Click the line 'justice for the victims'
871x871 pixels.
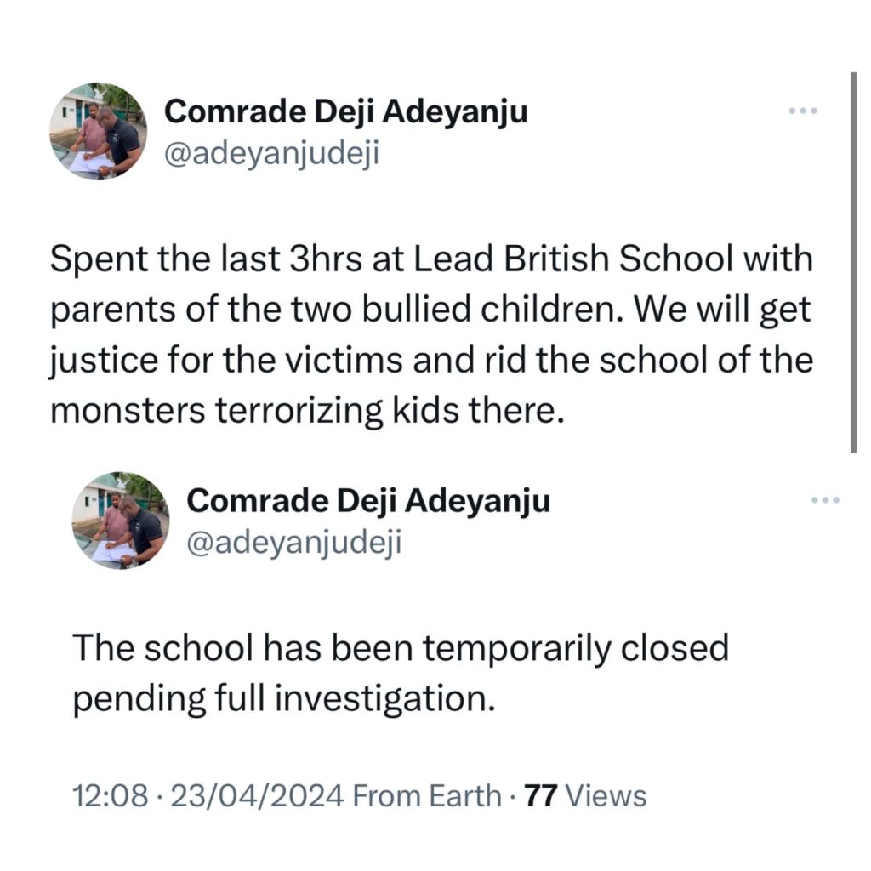pos(226,361)
